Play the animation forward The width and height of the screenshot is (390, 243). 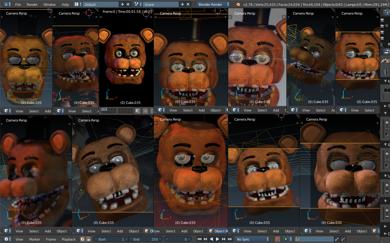pyautogui.click(x=217, y=239)
